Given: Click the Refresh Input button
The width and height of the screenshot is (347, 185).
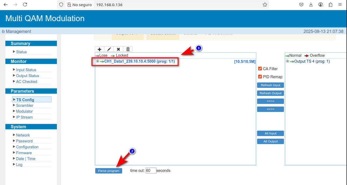Looking at the screenshot, I should [270, 85].
